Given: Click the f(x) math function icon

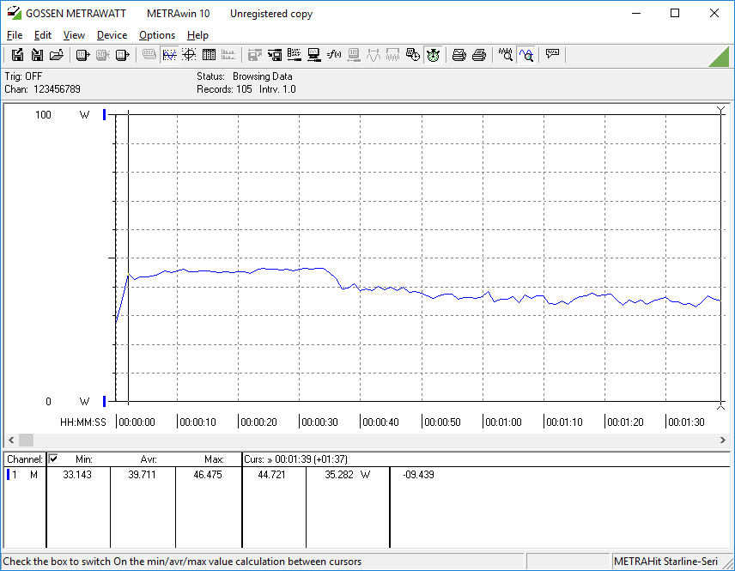Looking at the screenshot, I should click(x=334, y=55).
